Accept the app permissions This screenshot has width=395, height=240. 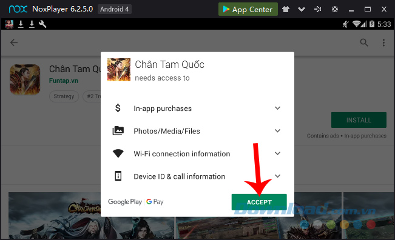[x=259, y=202]
